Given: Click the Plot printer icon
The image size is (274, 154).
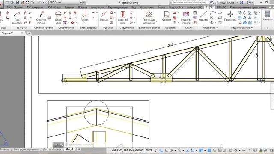Looking at the screenshot, I should 27,3.
